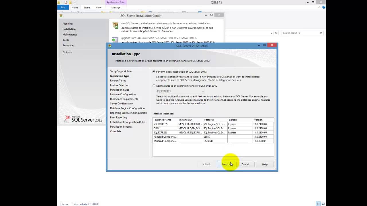The width and height of the screenshot is (367, 206).
Task: Click the LocalDB features cell
Action: [x=215, y=141]
